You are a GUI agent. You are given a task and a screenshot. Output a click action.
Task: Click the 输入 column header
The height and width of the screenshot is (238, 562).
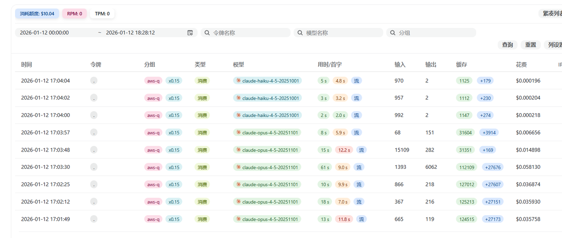point(400,65)
